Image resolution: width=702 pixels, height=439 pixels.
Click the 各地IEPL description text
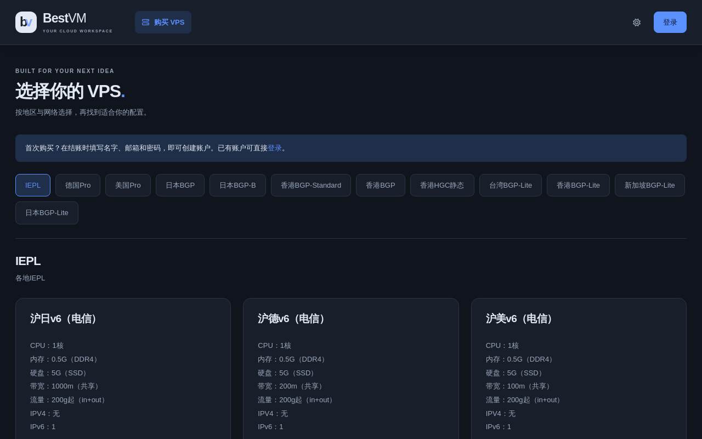(30, 278)
